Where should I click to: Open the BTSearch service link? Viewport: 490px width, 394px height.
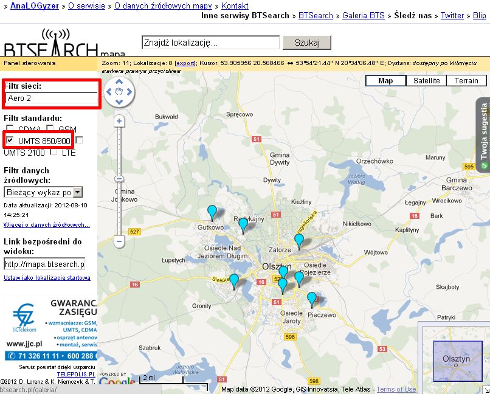pyautogui.click(x=316, y=15)
